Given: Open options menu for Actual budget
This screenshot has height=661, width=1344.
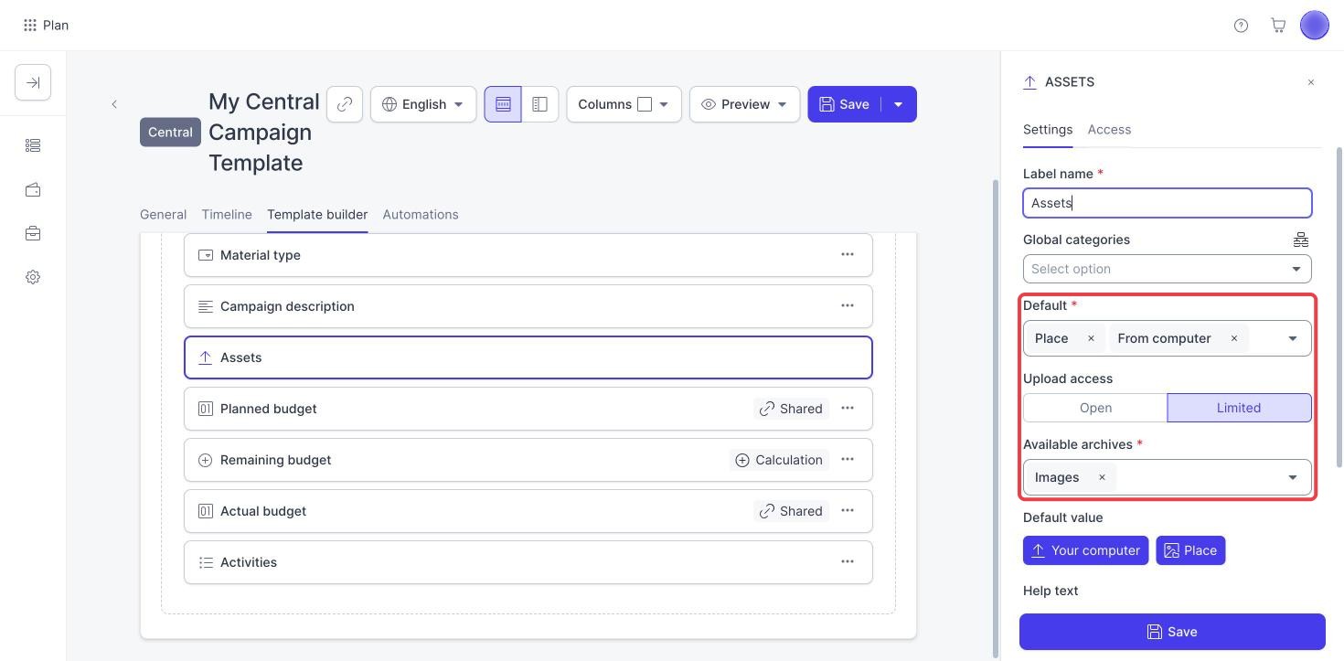Looking at the screenshot, I should [x=848, y=511].
